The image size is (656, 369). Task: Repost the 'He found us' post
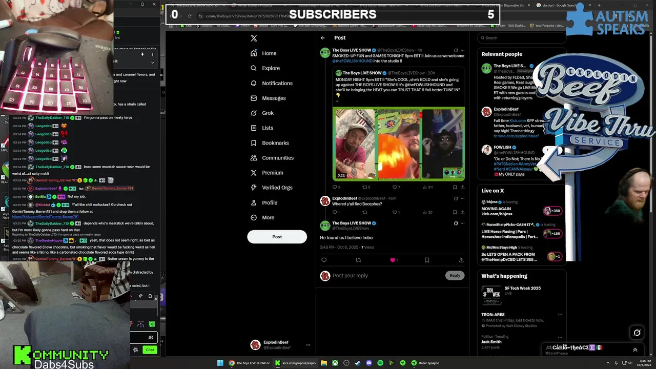(358, 260)
